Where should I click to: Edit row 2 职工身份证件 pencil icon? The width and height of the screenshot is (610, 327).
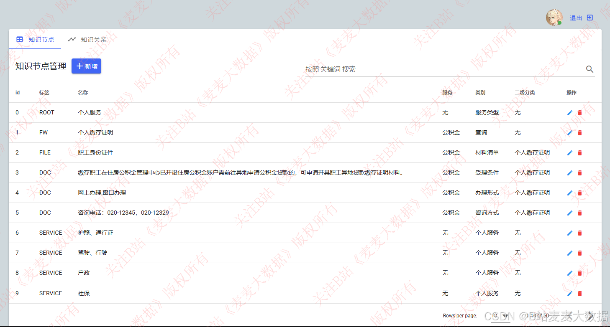click(569, 153)
